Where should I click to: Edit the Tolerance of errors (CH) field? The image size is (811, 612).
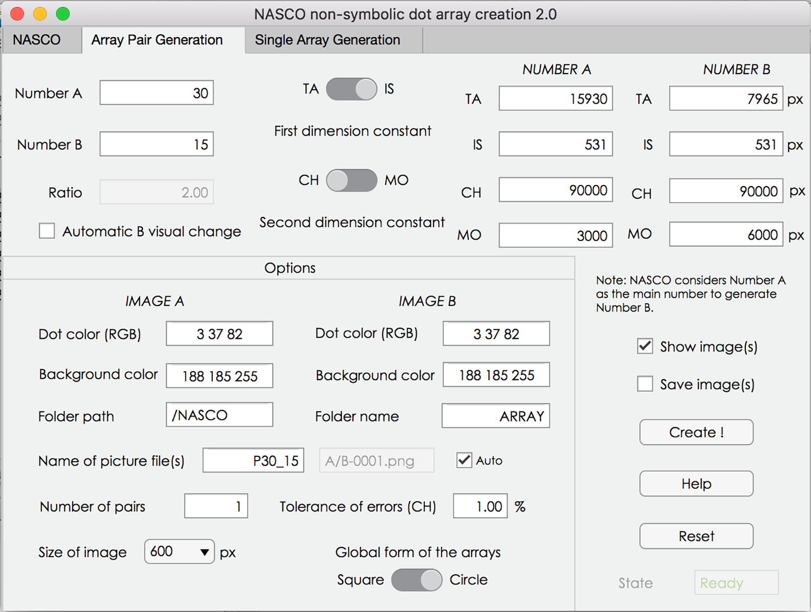point(481,506)
